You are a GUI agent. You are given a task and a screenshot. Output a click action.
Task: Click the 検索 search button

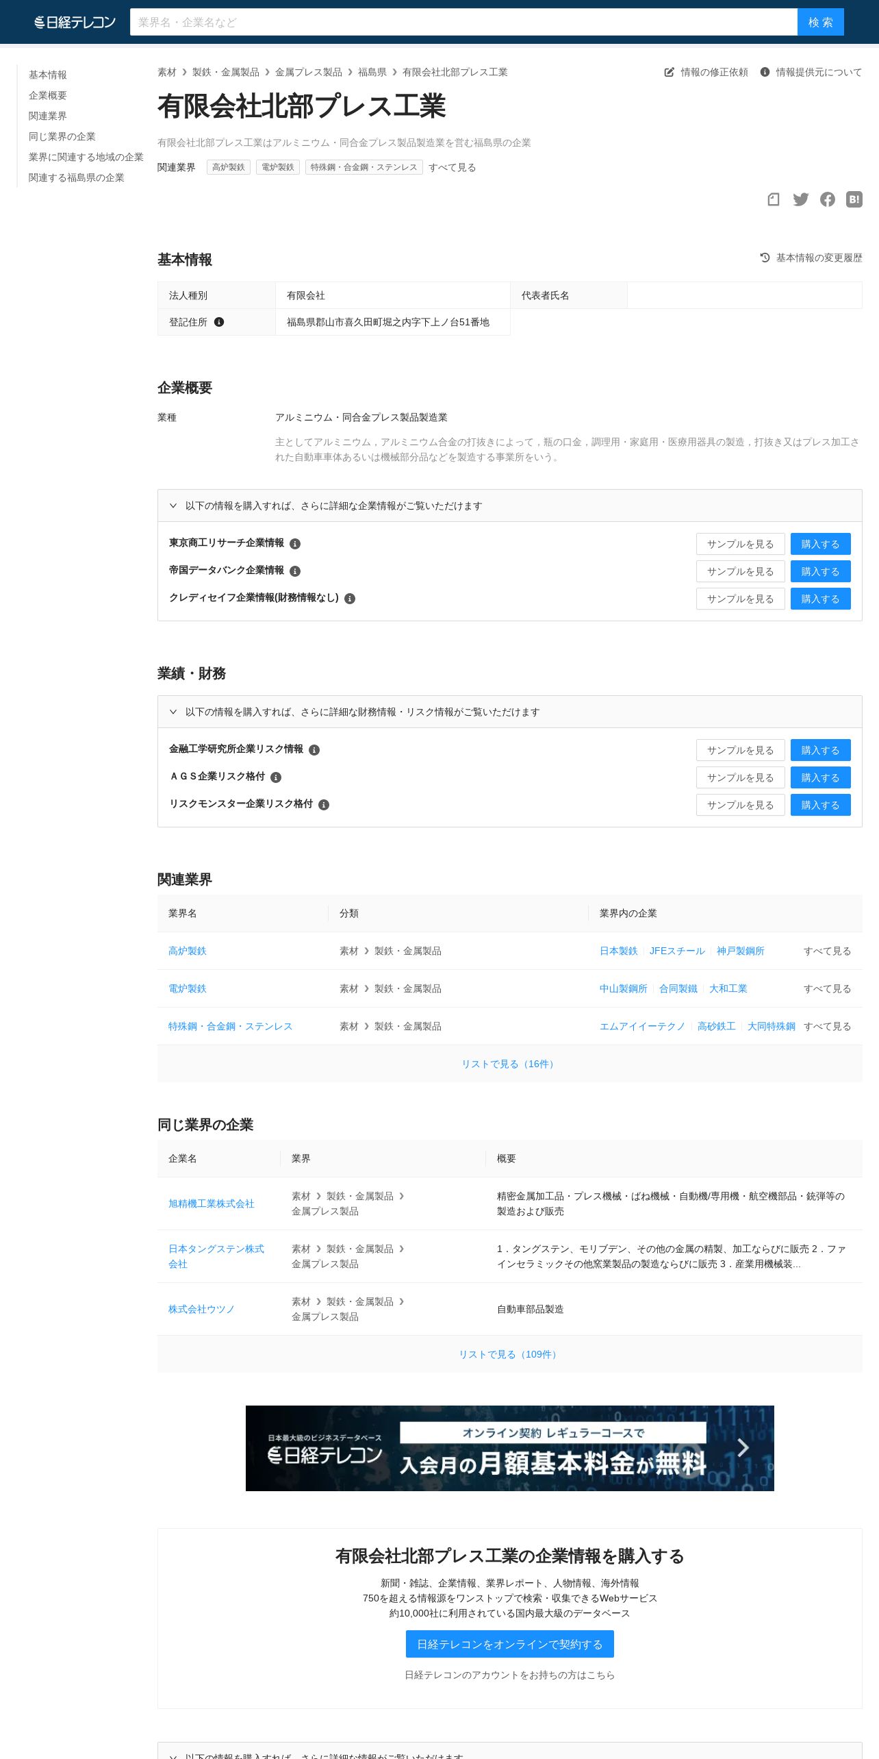coord(821,22)
